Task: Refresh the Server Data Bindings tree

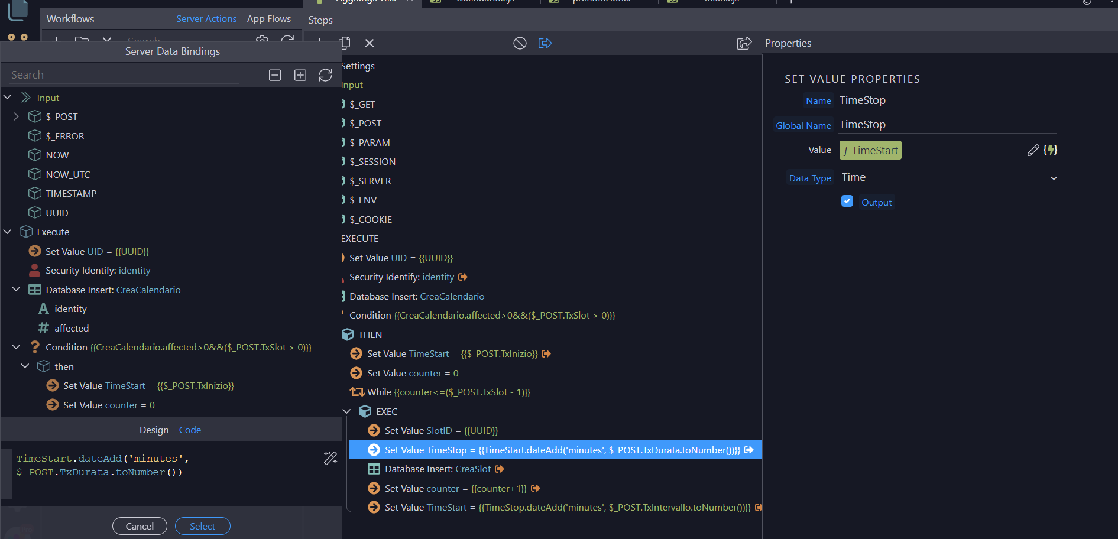Action: tap(325, 75)
